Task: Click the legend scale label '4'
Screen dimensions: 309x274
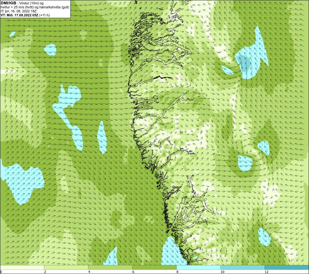Action: click(x=89, y=272)
